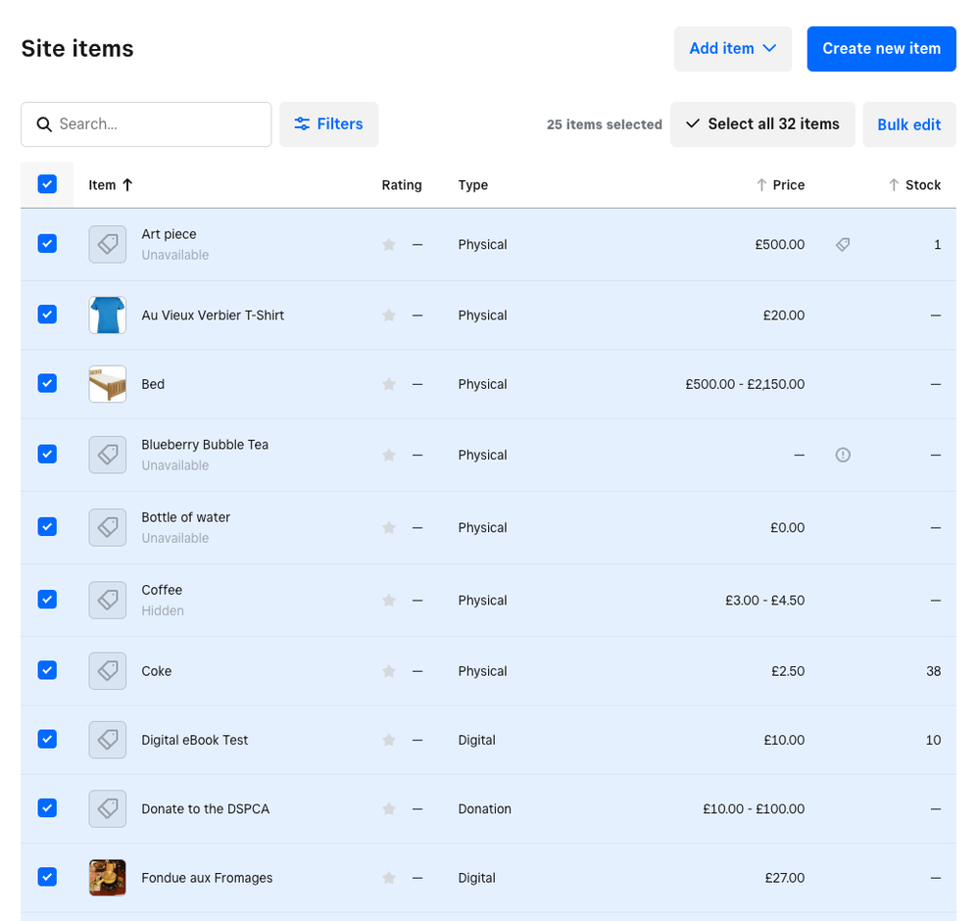Click the placeholder tag icon for Digital eBook Test

pyautogui.click(x=108, y=740)
